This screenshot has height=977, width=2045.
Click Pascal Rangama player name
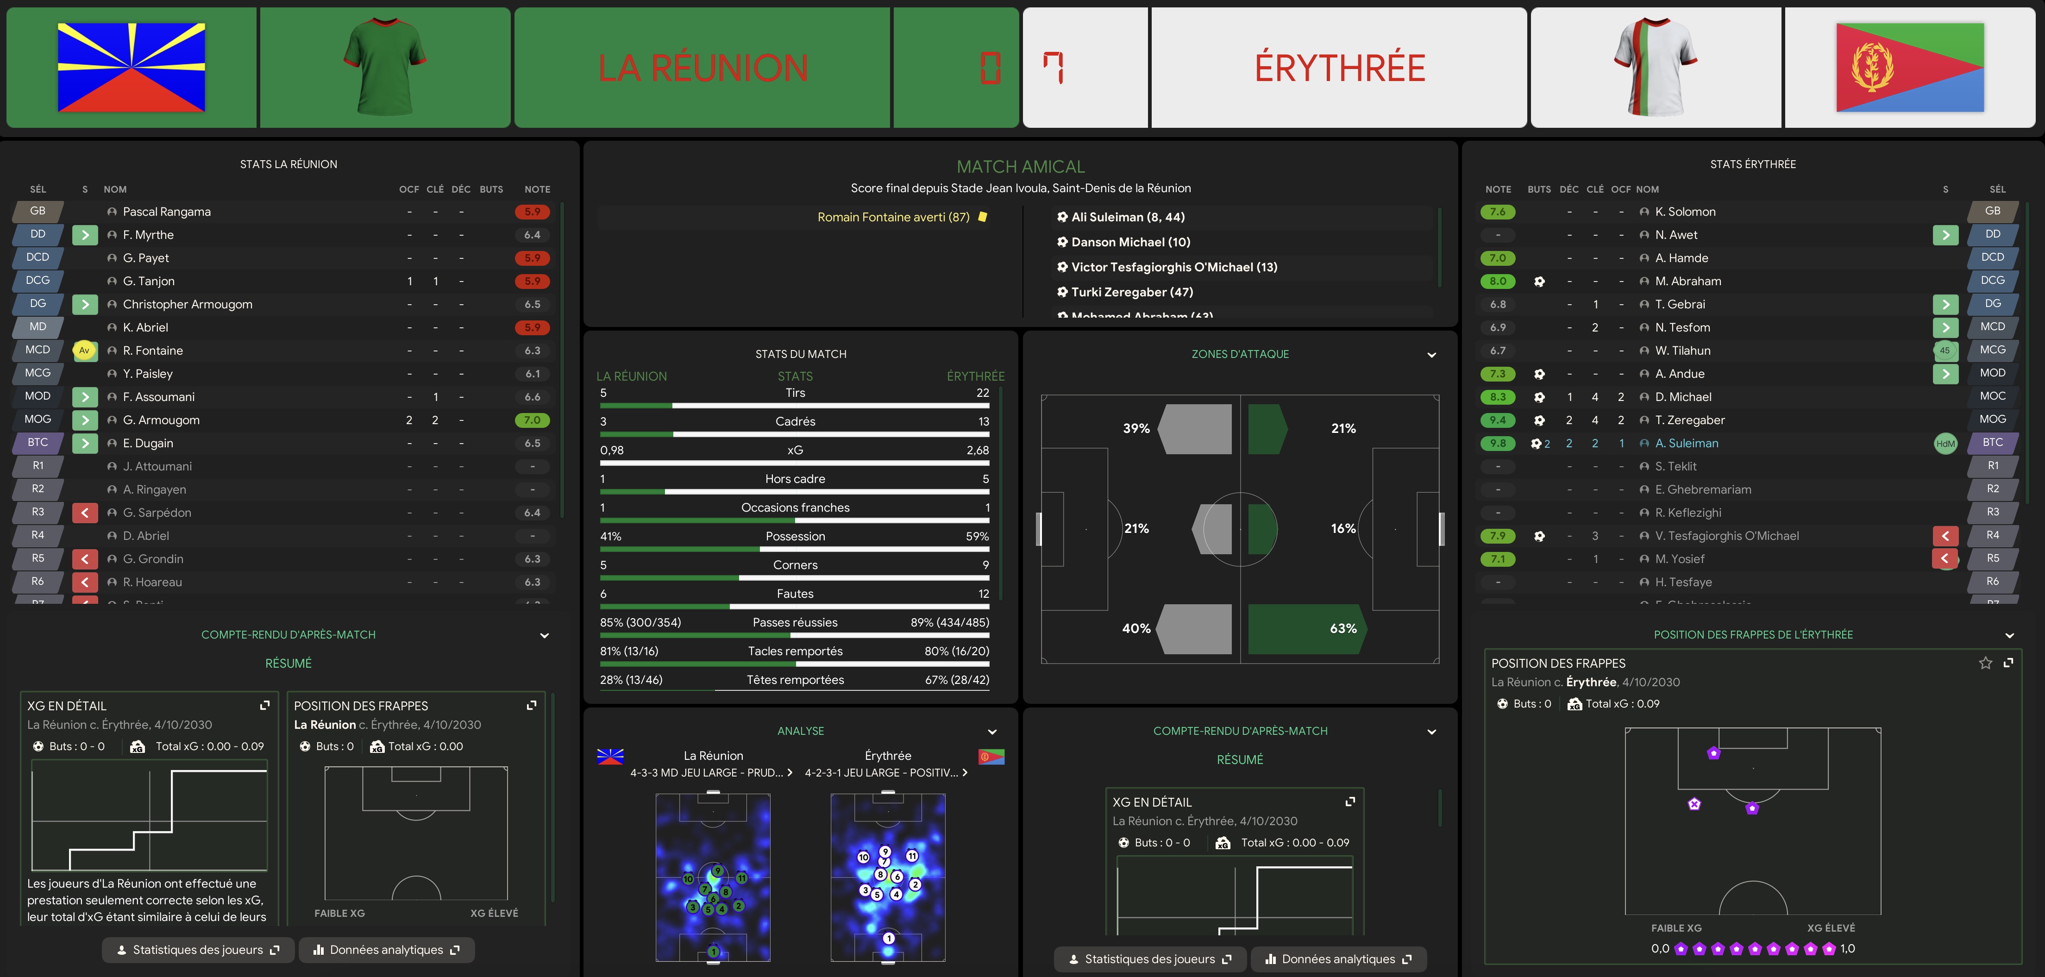pyautogui.click(x=167, y=212)
